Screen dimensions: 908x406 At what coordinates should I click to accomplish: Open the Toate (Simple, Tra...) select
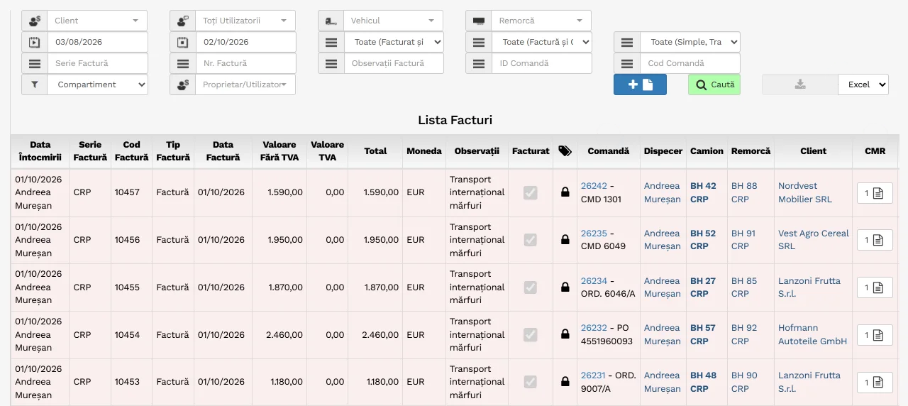tap(690, 42)
